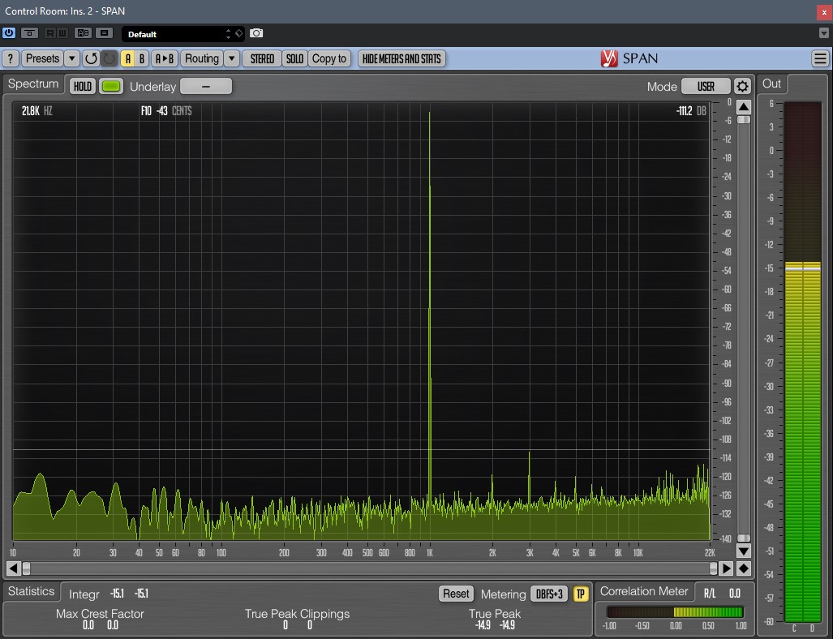Click Hide Meters and Stats

(x=401, y=58)
